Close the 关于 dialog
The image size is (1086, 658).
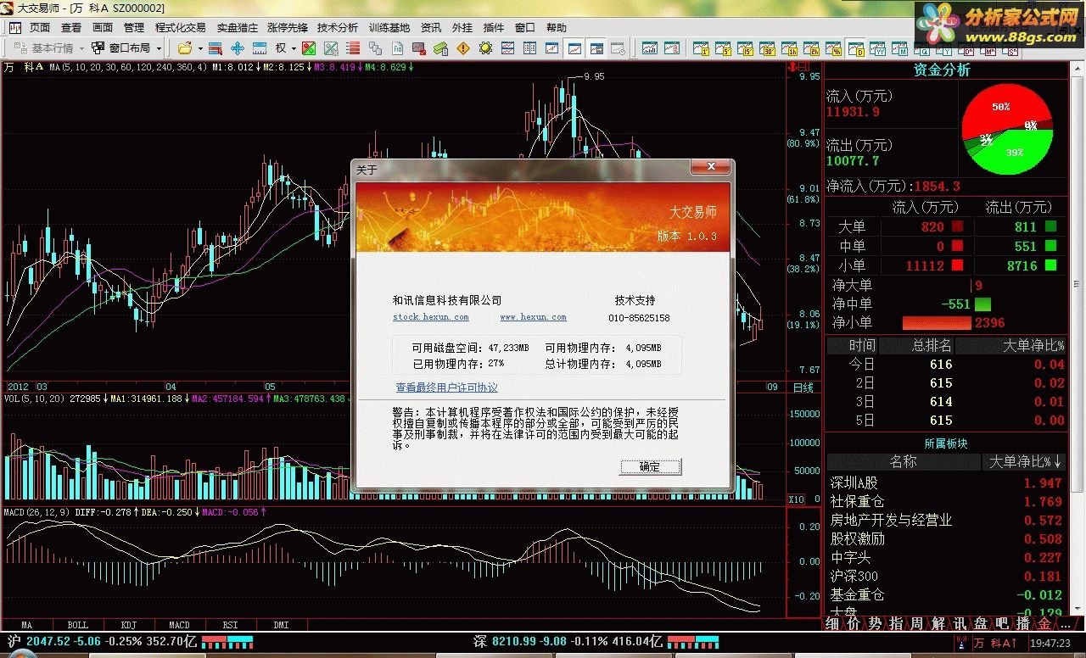(711, 167)
